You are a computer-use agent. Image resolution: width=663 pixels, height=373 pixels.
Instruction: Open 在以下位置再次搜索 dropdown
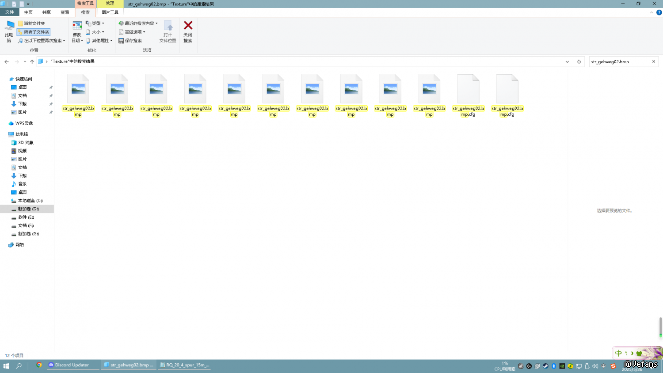(42, 41)
